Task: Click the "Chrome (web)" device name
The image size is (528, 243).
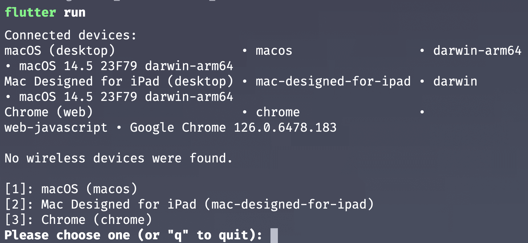Action: tap(48, 112)
